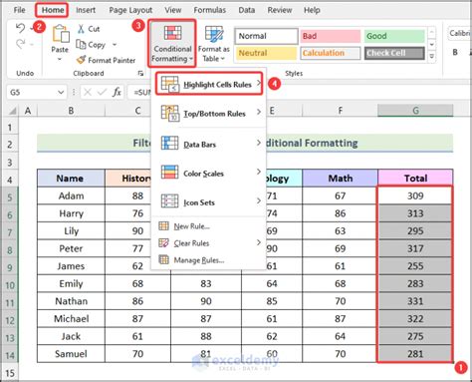Open Top/Bottom Rules submenu
Image resolution: width=472 pixels, height=382 pixels.
[209, 114]
